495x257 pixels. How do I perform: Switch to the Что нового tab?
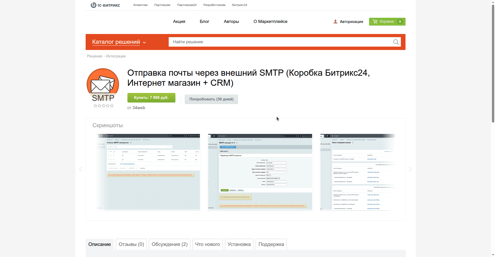coord(207,244)
